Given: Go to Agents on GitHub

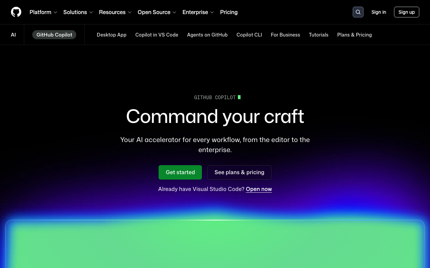Looking at the screenshot, I should tap(207, 35).
